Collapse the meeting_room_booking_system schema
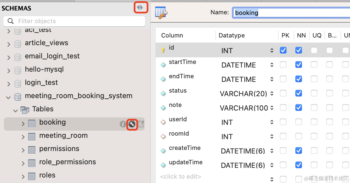This screenshot has height=183, width=350. 9,97
